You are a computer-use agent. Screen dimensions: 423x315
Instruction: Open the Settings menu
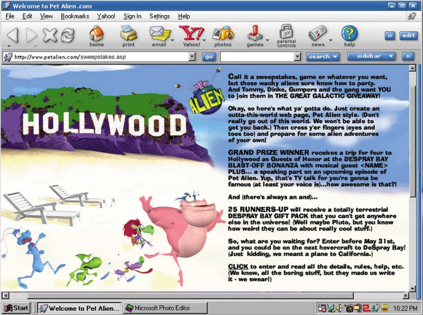click(160, 16)
